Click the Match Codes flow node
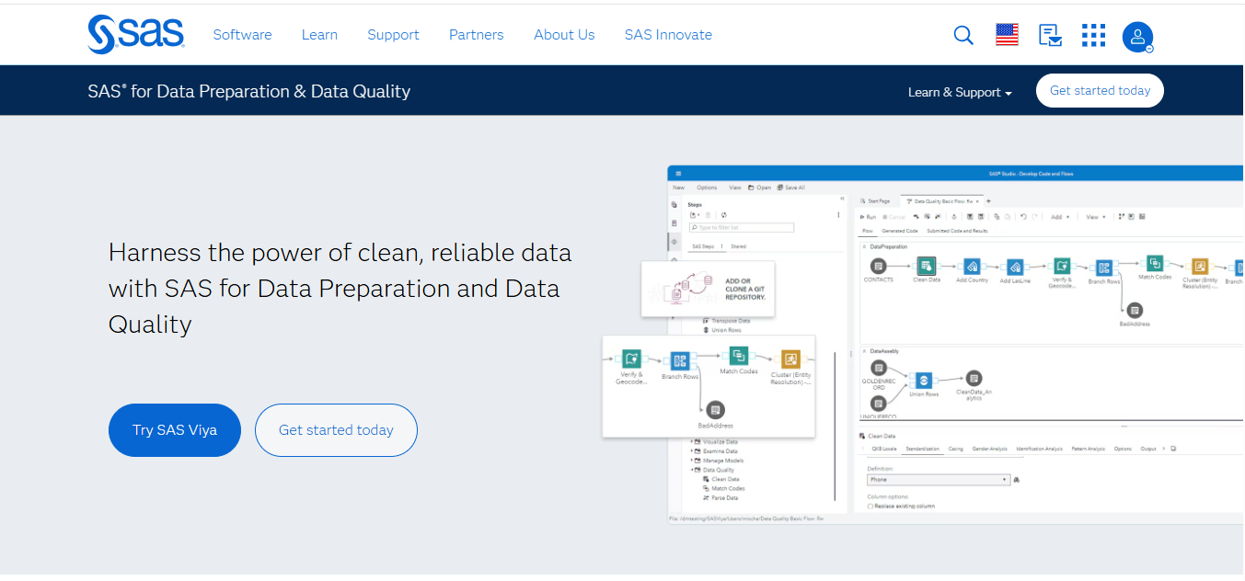1245x581 pixels. click(1155, 265)
